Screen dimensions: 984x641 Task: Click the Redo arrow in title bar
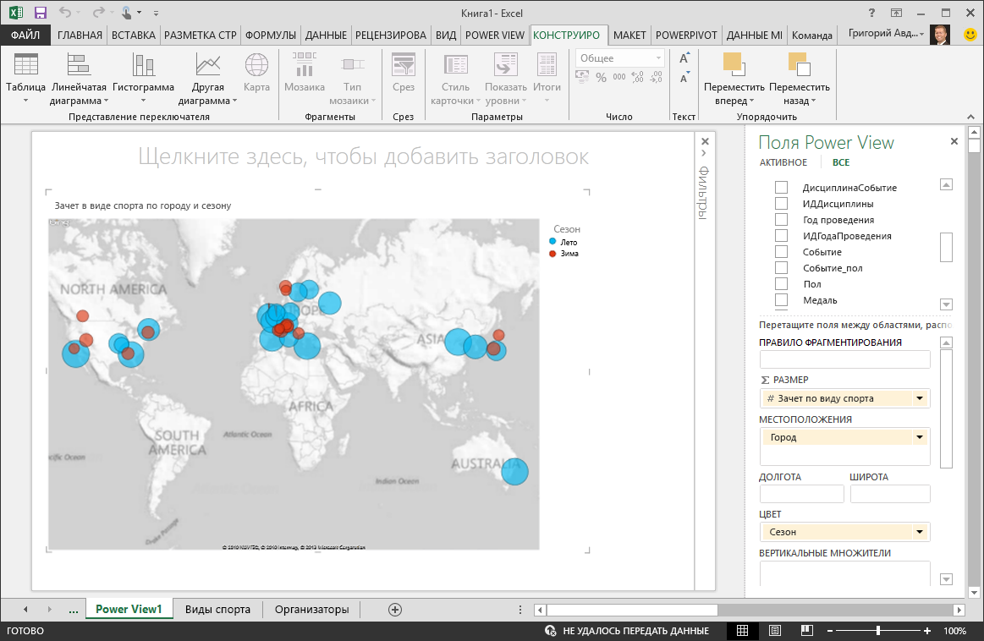point(98,13)
